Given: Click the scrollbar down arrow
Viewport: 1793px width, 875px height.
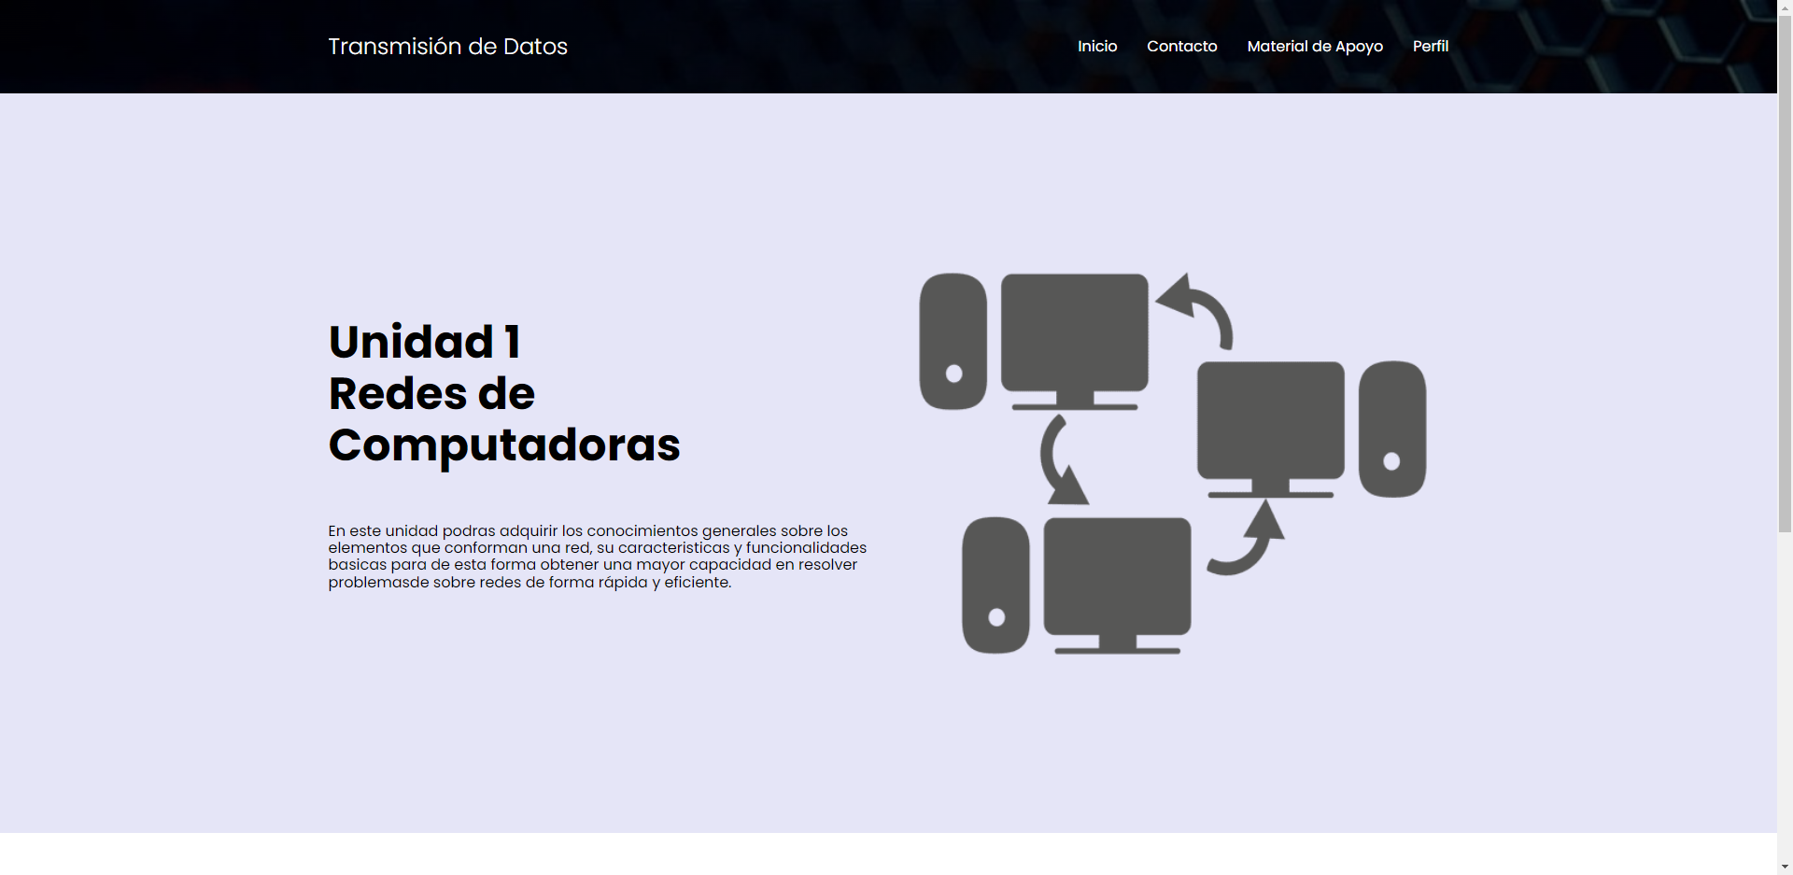Looking at the screenshot, I should click(x=1784, y=868).
